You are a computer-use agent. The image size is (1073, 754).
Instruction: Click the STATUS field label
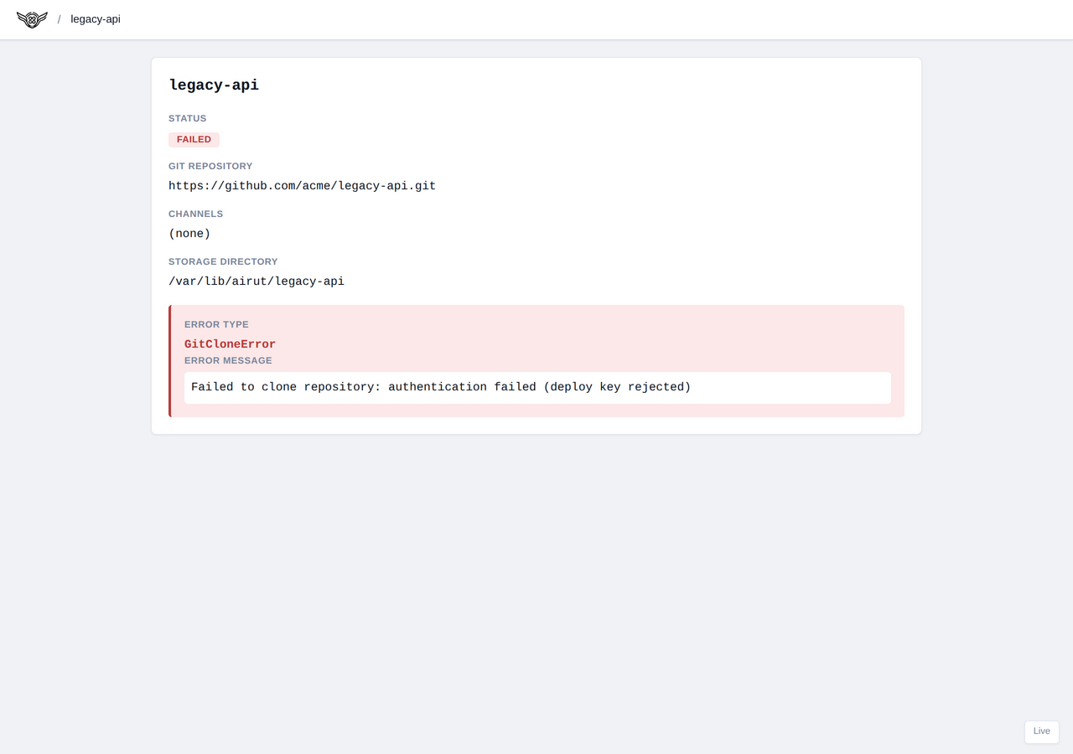tap(187, 118)
